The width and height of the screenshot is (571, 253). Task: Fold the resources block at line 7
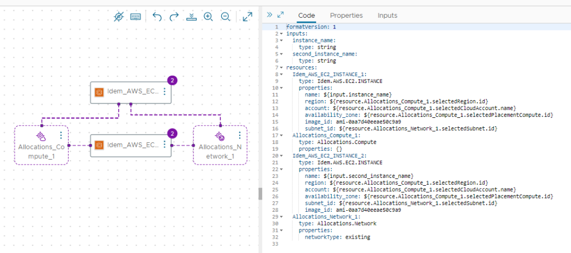point(282,67)
